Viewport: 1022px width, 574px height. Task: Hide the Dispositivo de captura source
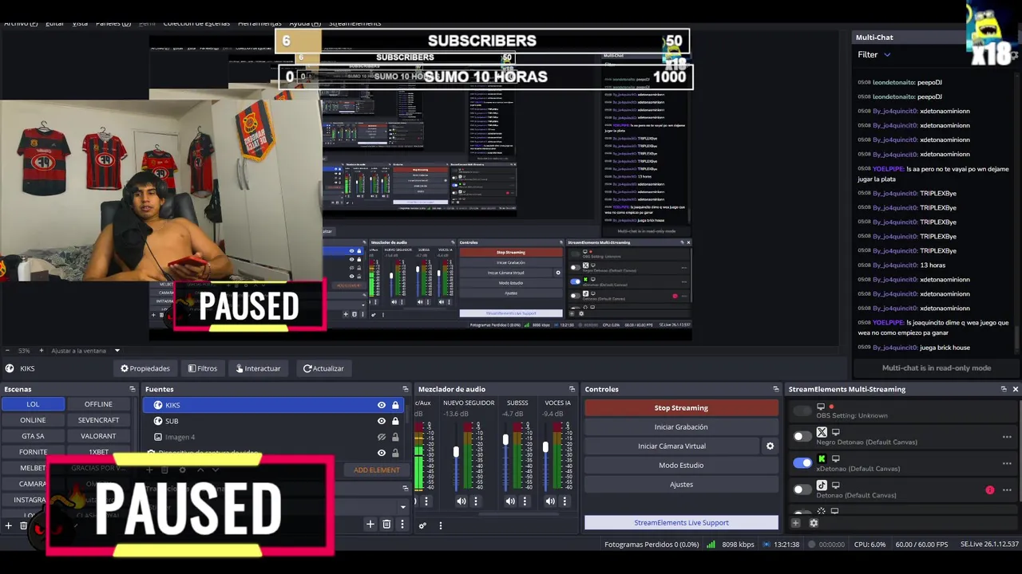(x=382, y=453)
